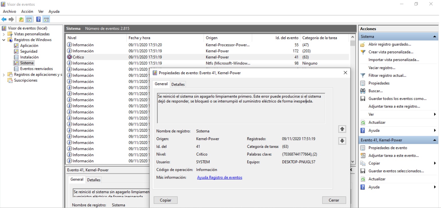The height and width of the screenshot is (208, 441).
Task: Click the blue Back arrow in toolbar
Action: (4, 19)
